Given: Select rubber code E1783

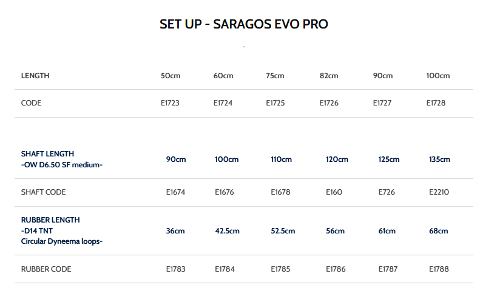Looking at the screenshot, I should (x=176, y=269).
